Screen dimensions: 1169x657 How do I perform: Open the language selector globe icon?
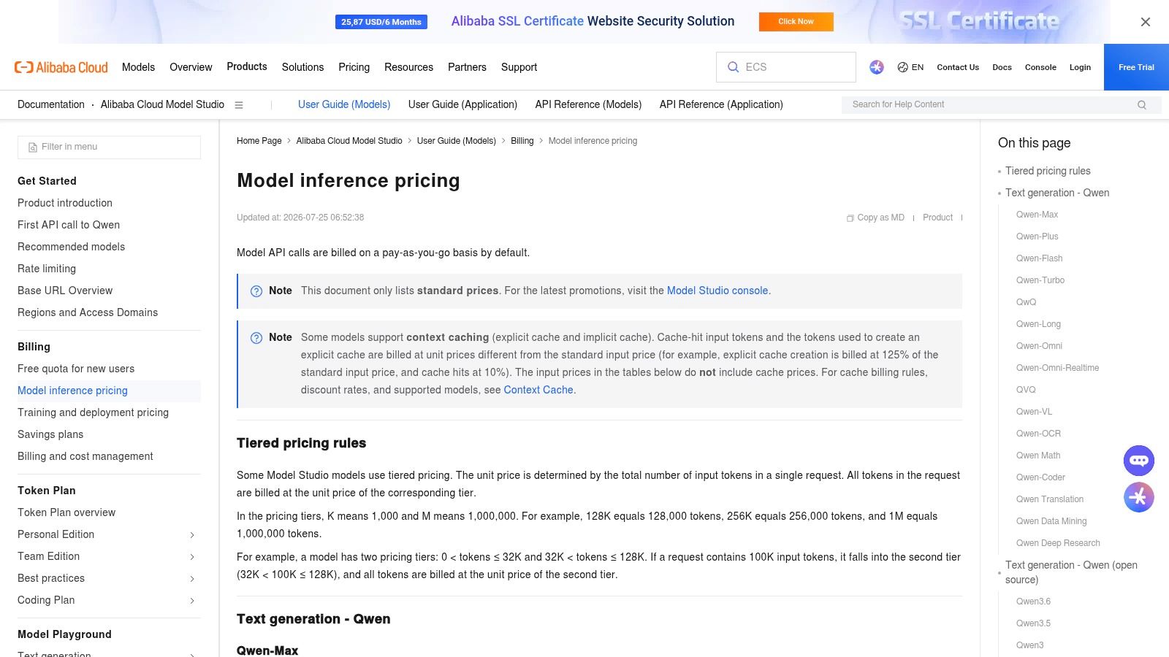902,67
